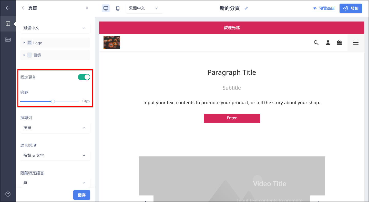Click the flower logo thumbnail in header
369x202 pixels.
coord(112,42)
